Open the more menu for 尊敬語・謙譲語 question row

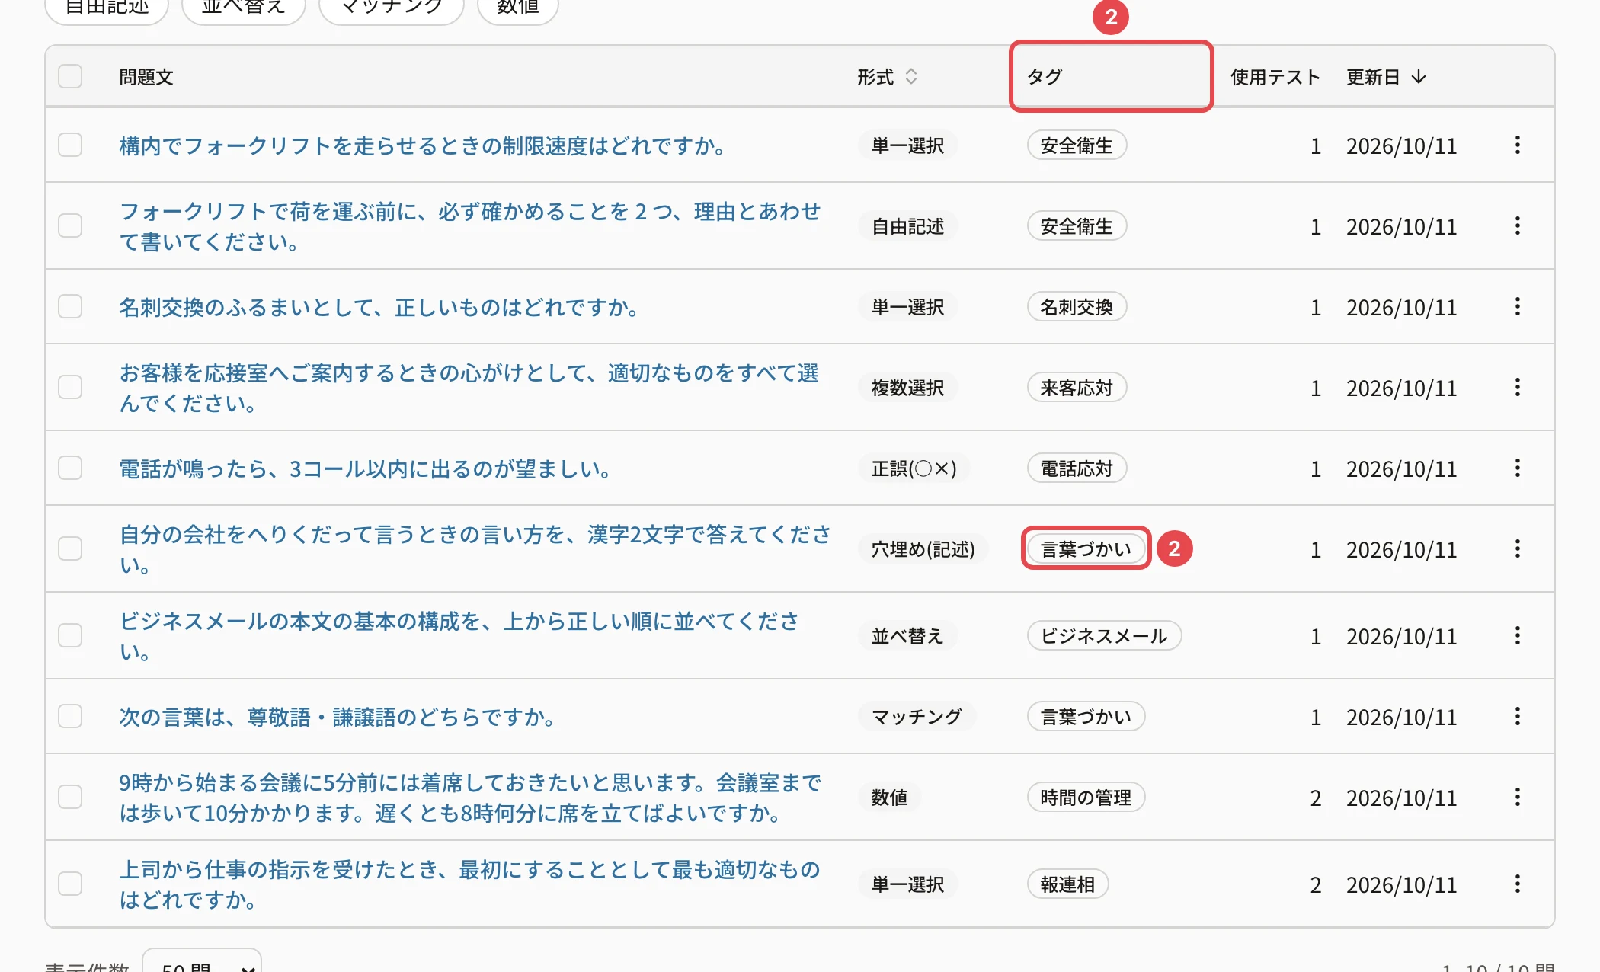[x=1517, y=716]
